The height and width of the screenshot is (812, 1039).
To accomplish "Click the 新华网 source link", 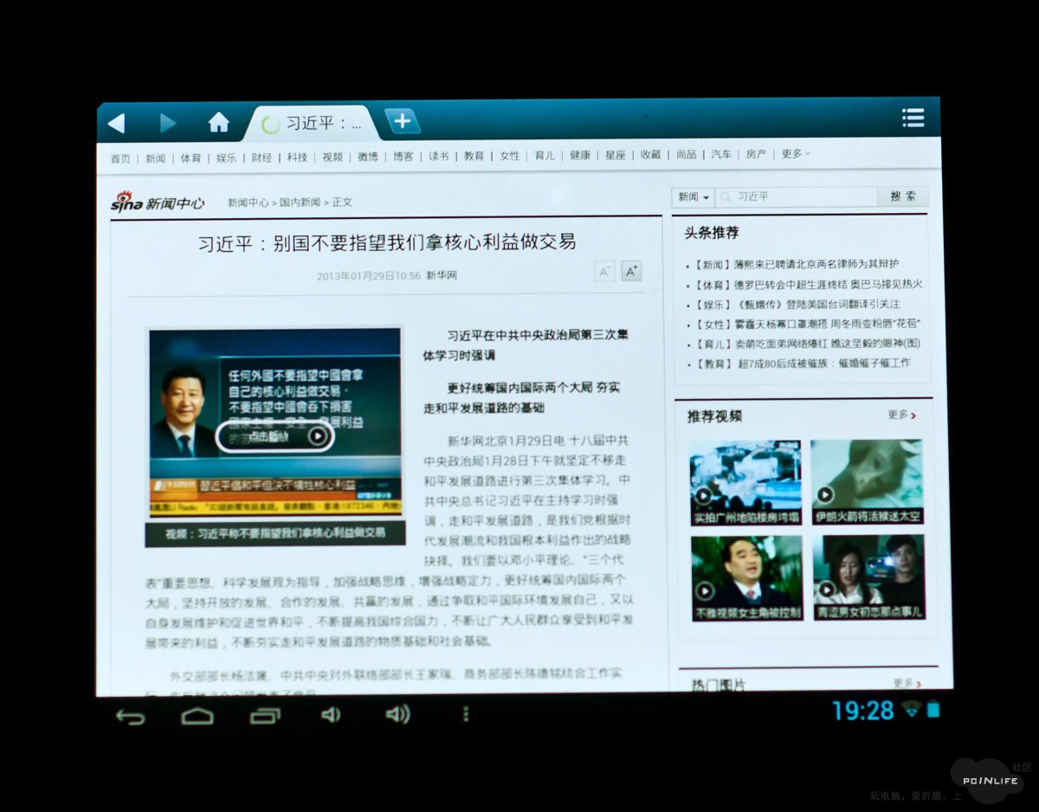I will [442, 276].
